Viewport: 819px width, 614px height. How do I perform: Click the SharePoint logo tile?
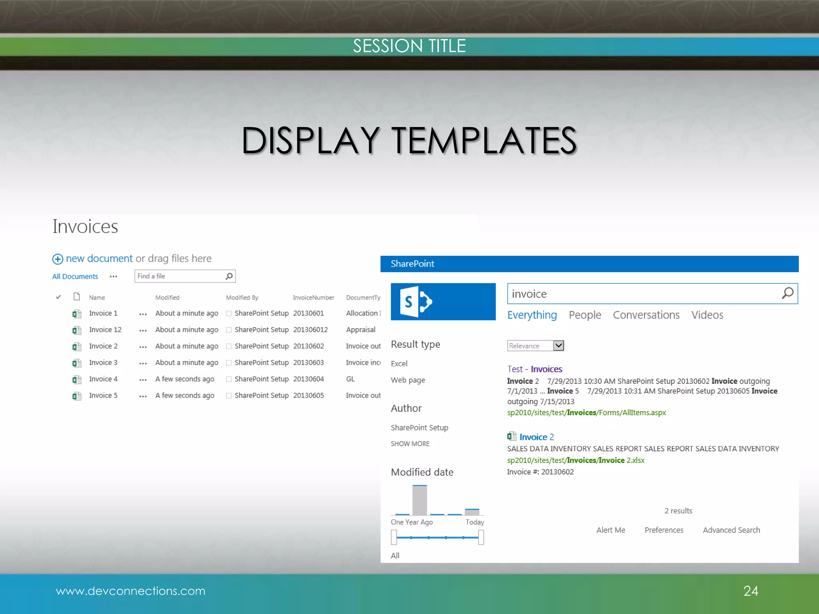click(x=443, y=301)
